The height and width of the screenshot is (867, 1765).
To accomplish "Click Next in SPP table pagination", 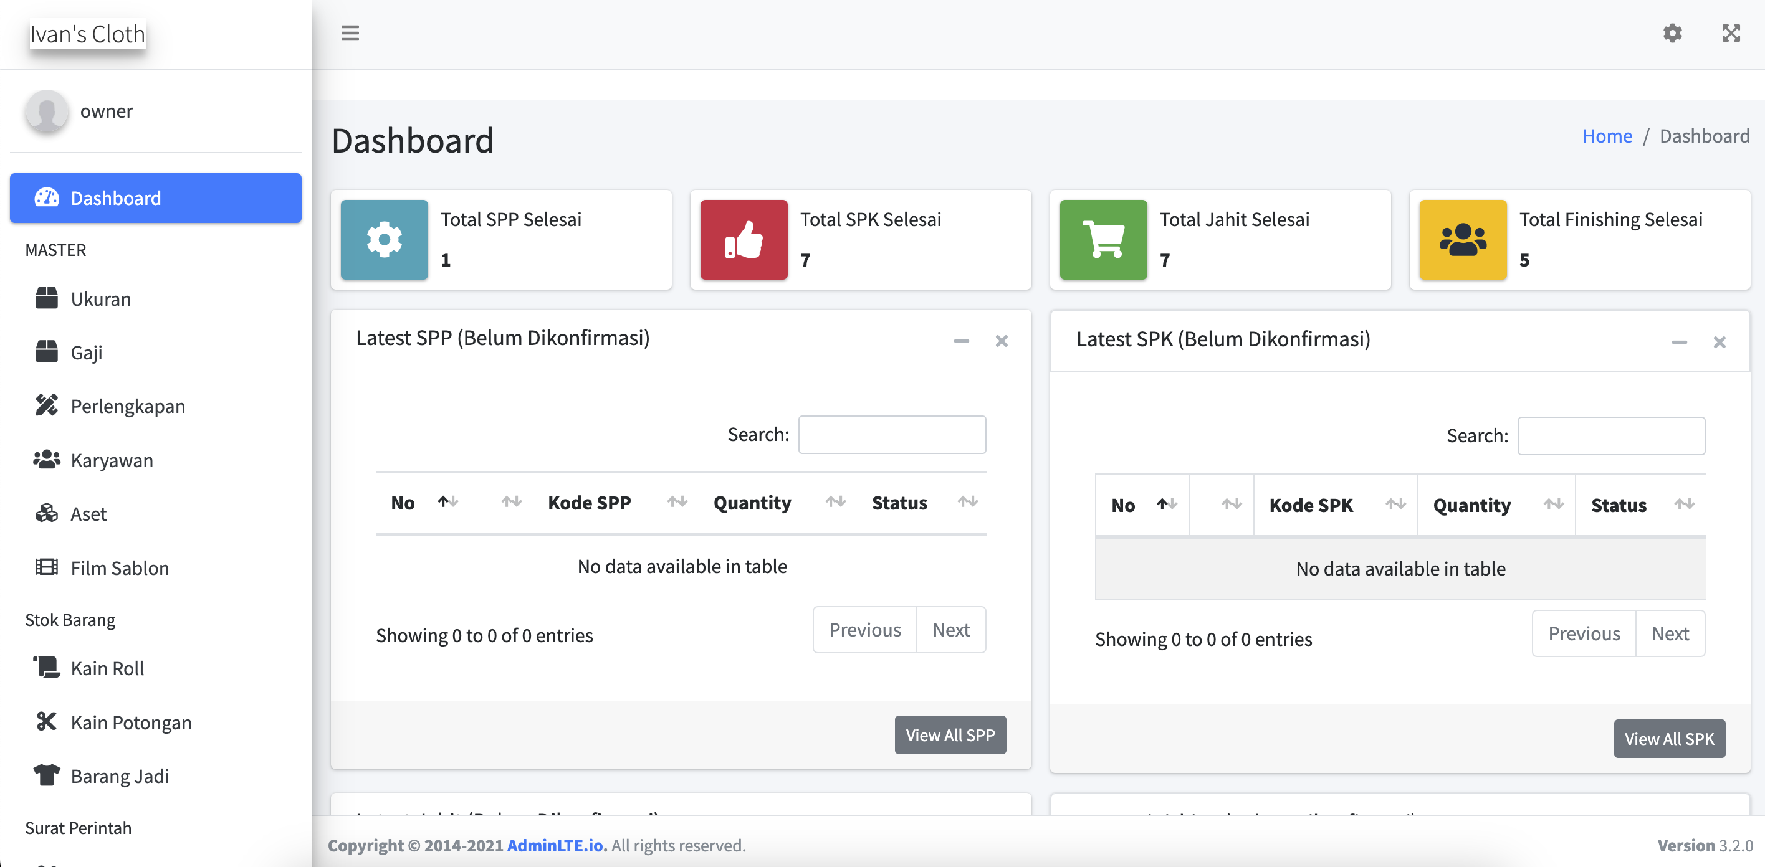I will click(x=950, y=629).
